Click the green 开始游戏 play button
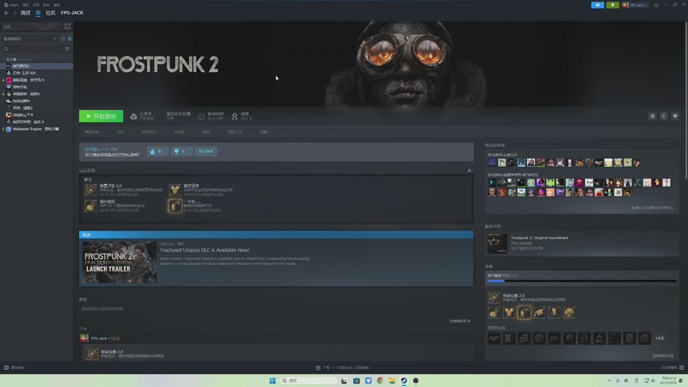This screenshot has width=688, height=387. coord(101,116)
